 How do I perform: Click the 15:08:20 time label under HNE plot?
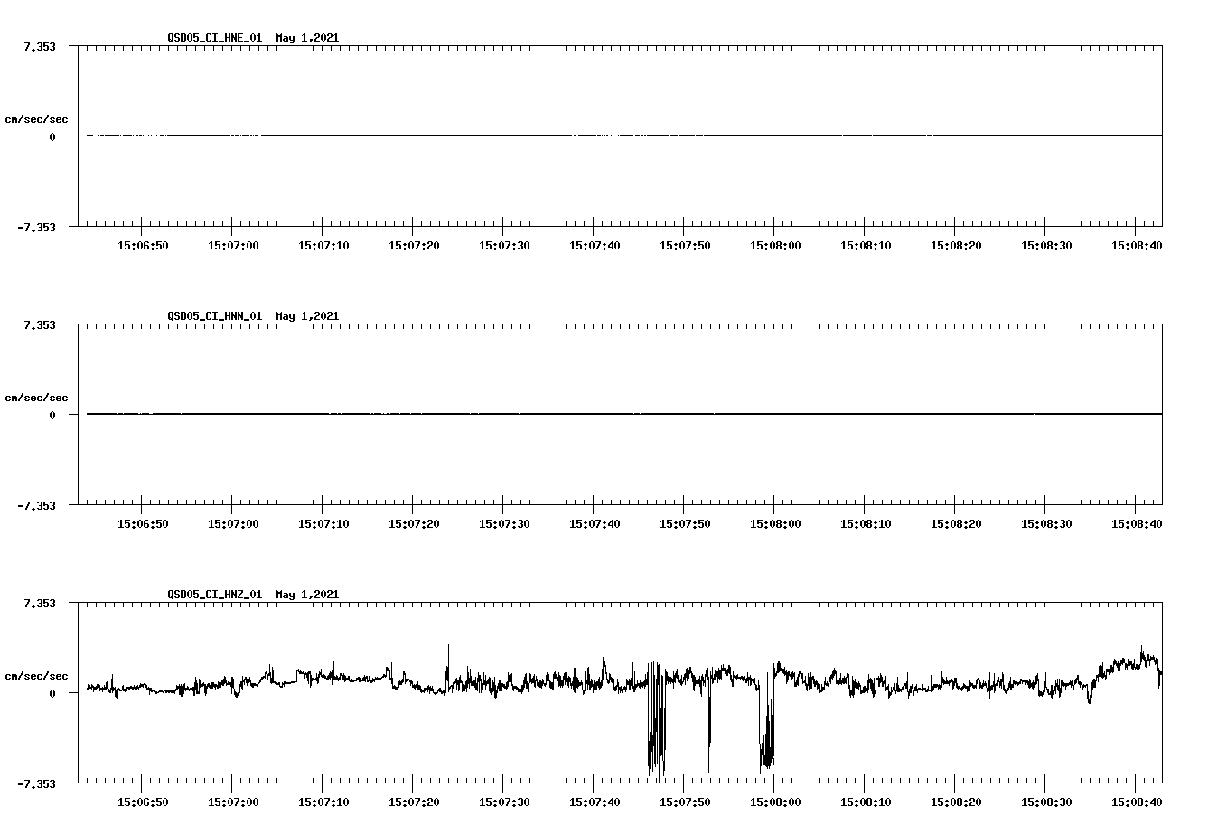click(x=956, y=244)
